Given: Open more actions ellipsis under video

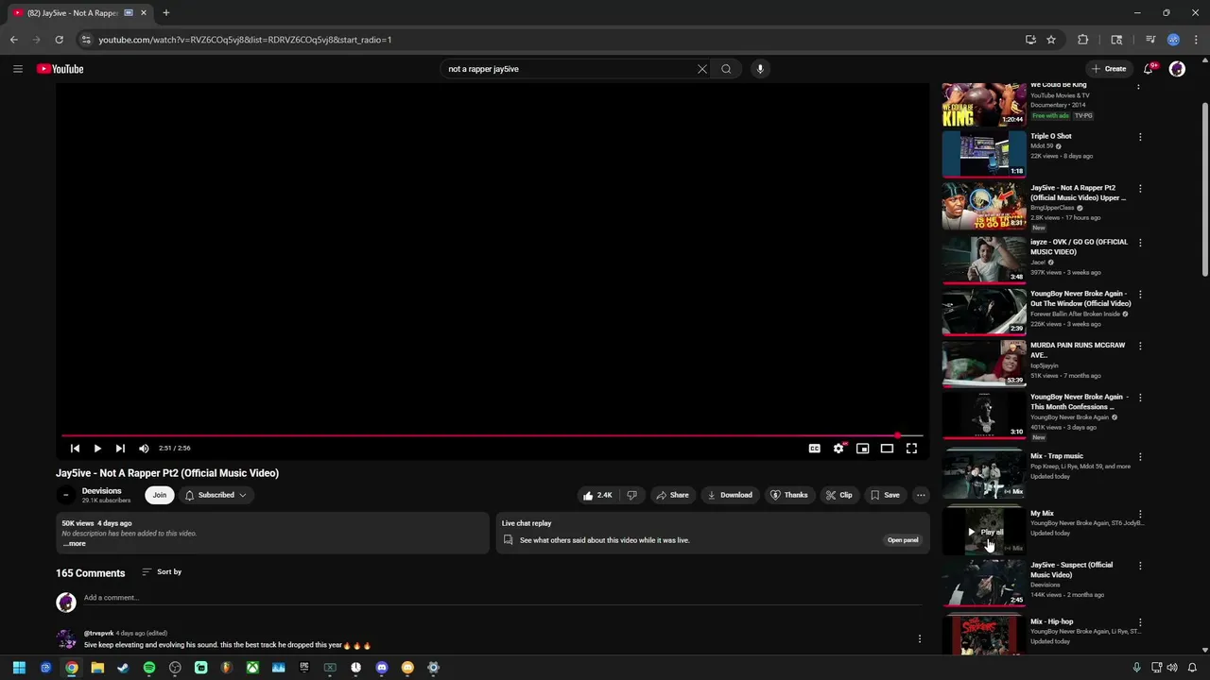Looking at the screenshot, I should 921,495.
